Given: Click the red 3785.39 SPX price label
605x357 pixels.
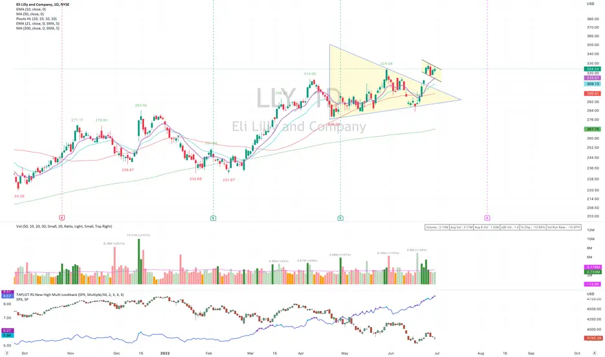Looking at the screenshot, I should pos(593,338).
